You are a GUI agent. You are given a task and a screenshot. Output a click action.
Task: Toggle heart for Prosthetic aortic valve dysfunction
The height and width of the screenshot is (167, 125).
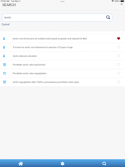pos(119,64)
